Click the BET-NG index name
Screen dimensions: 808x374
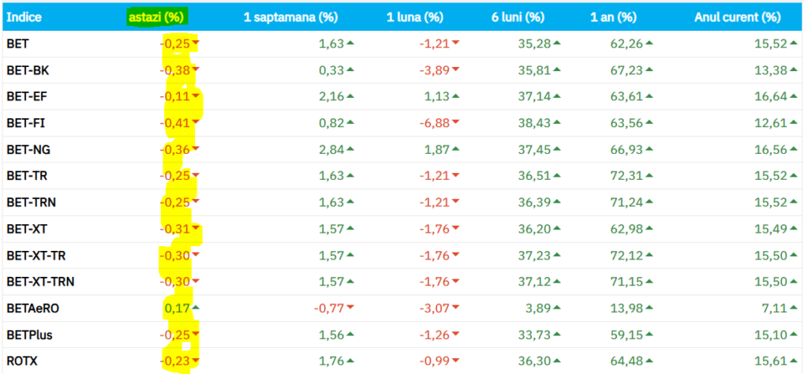pyautogui.click(x=28, y=149)
